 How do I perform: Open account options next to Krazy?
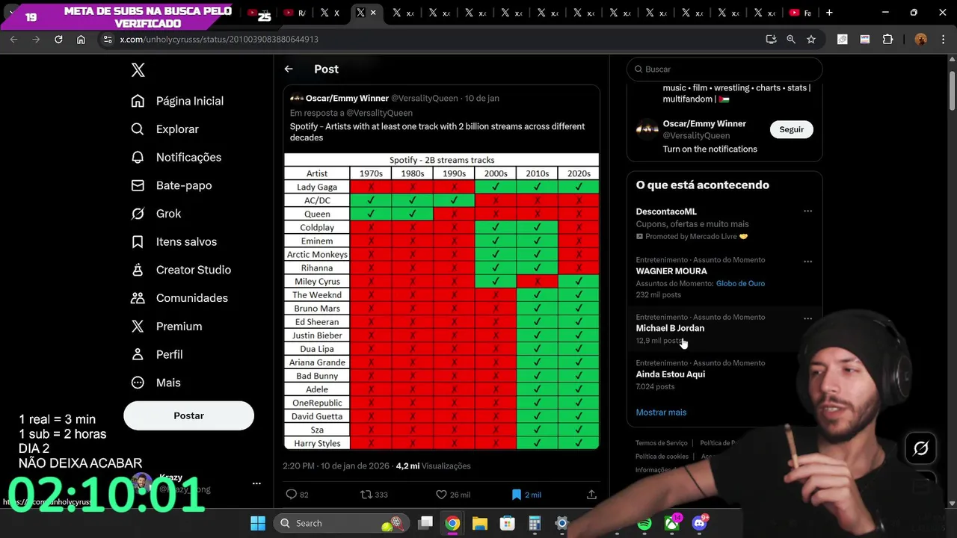click(256, 483)
